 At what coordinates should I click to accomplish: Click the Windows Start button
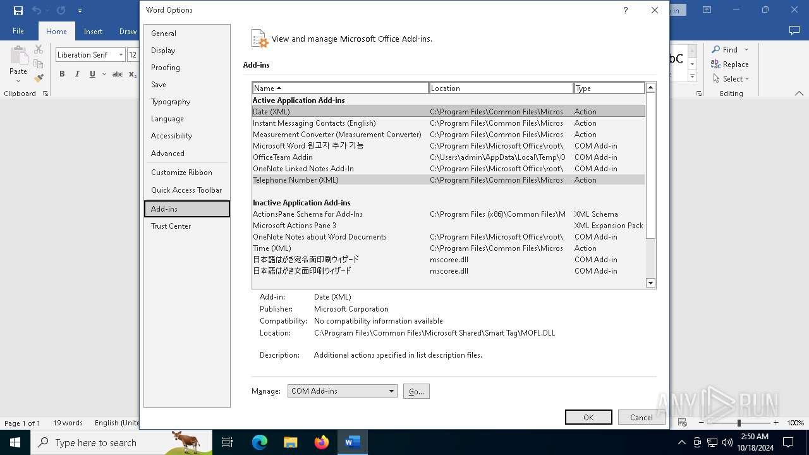[x=15, y=442]
